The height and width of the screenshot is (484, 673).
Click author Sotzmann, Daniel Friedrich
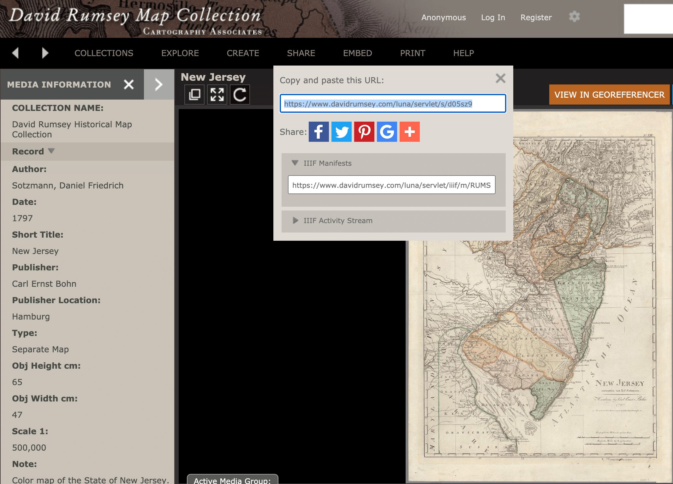(68, 185)
